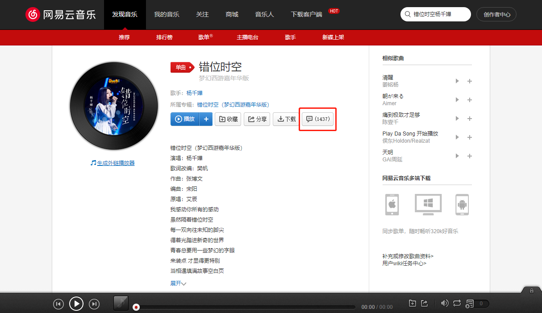Expand the lyrics with 展开
This screenshot has width=542, height=313.
(178, 283)
